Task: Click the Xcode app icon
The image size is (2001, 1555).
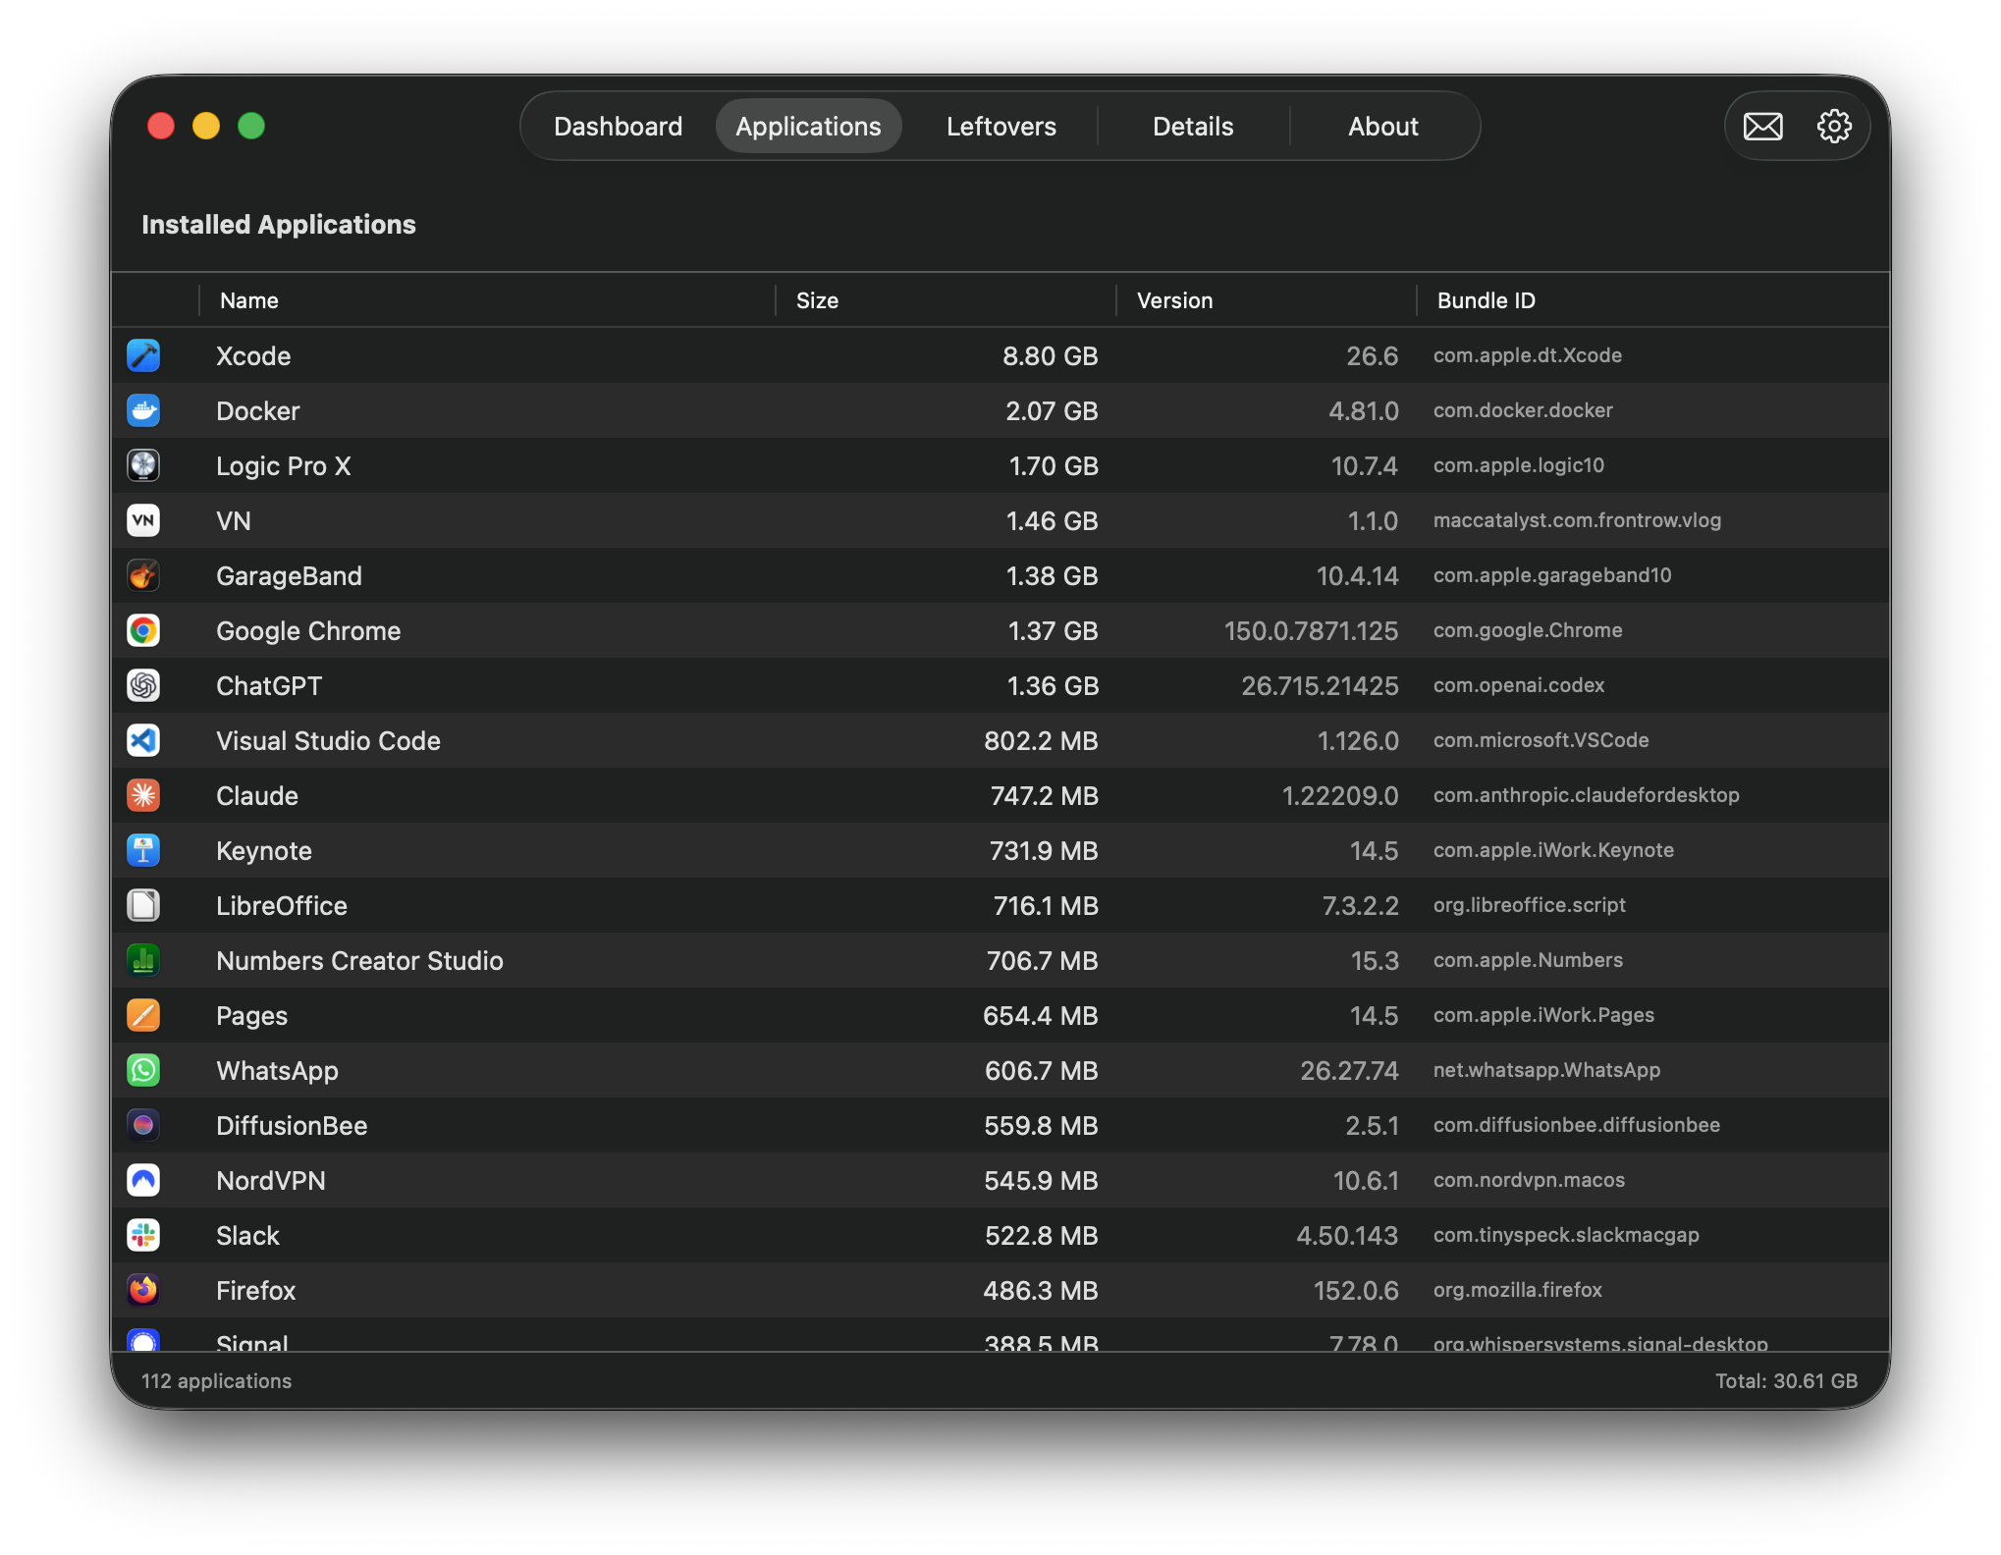Action: [x=143, y=355]
